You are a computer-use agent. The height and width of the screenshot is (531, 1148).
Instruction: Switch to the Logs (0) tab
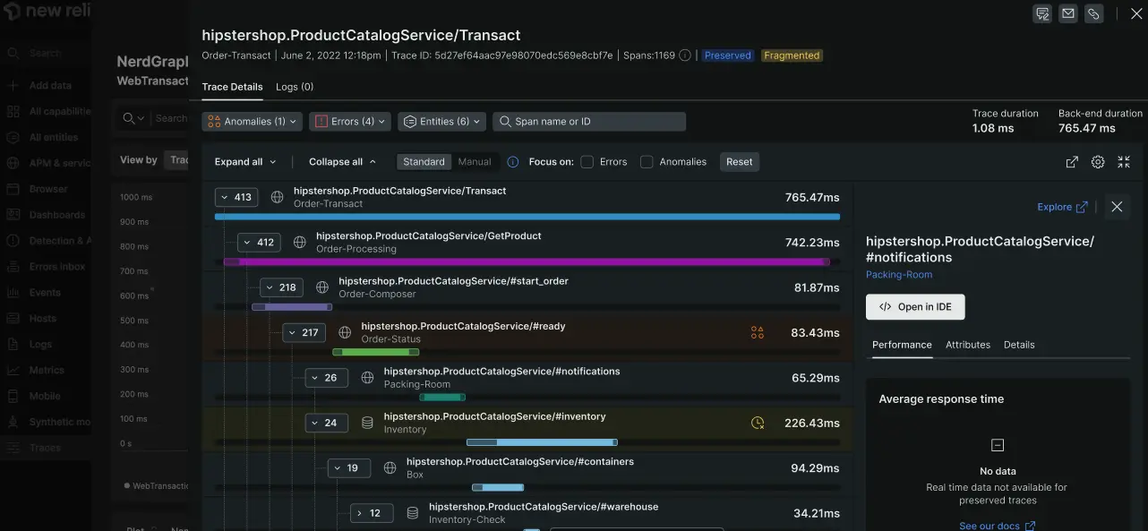(x=295, y=87)
